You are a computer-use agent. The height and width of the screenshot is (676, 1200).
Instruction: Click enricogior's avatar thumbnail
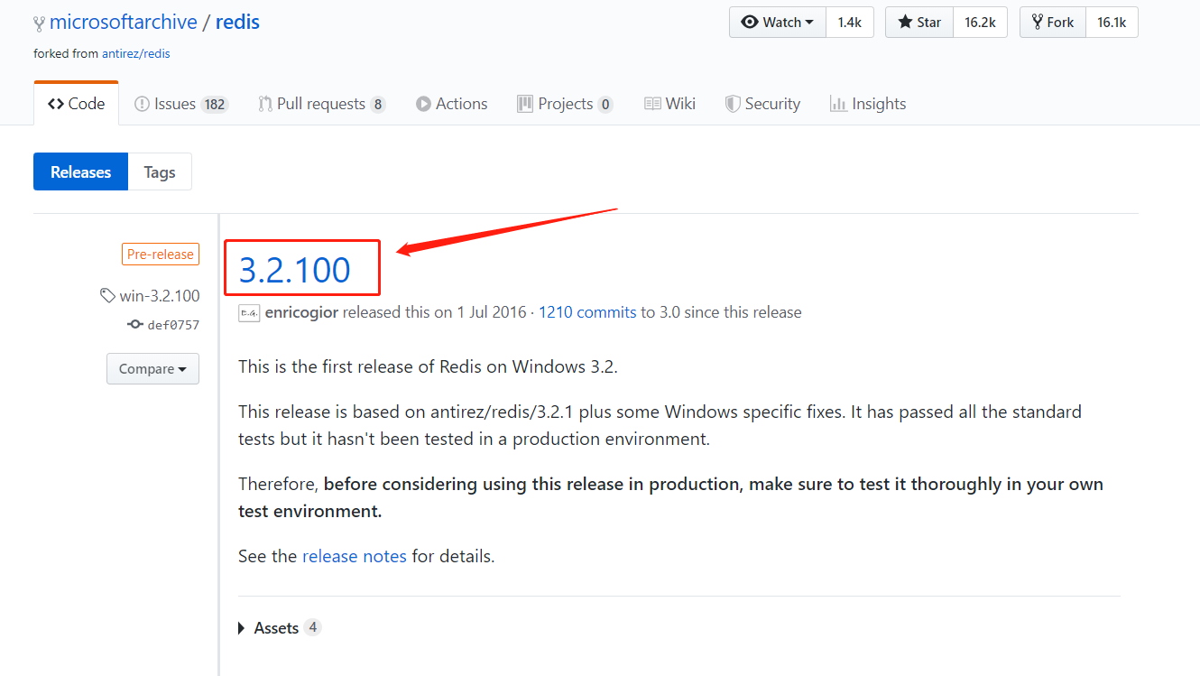[249, 312]
